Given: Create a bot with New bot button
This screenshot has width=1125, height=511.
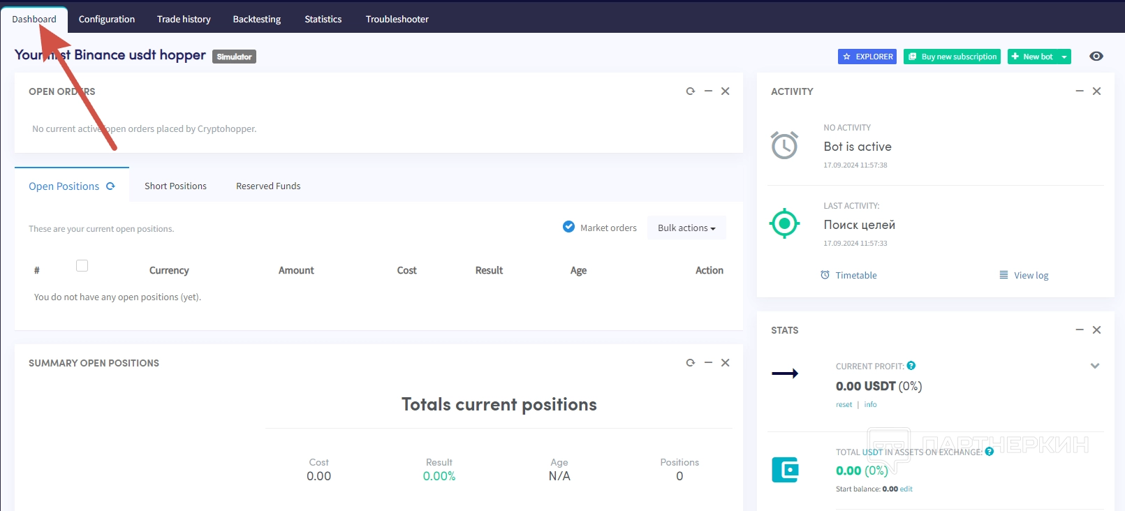Looking at the screenshot, I should point(1033,57).
